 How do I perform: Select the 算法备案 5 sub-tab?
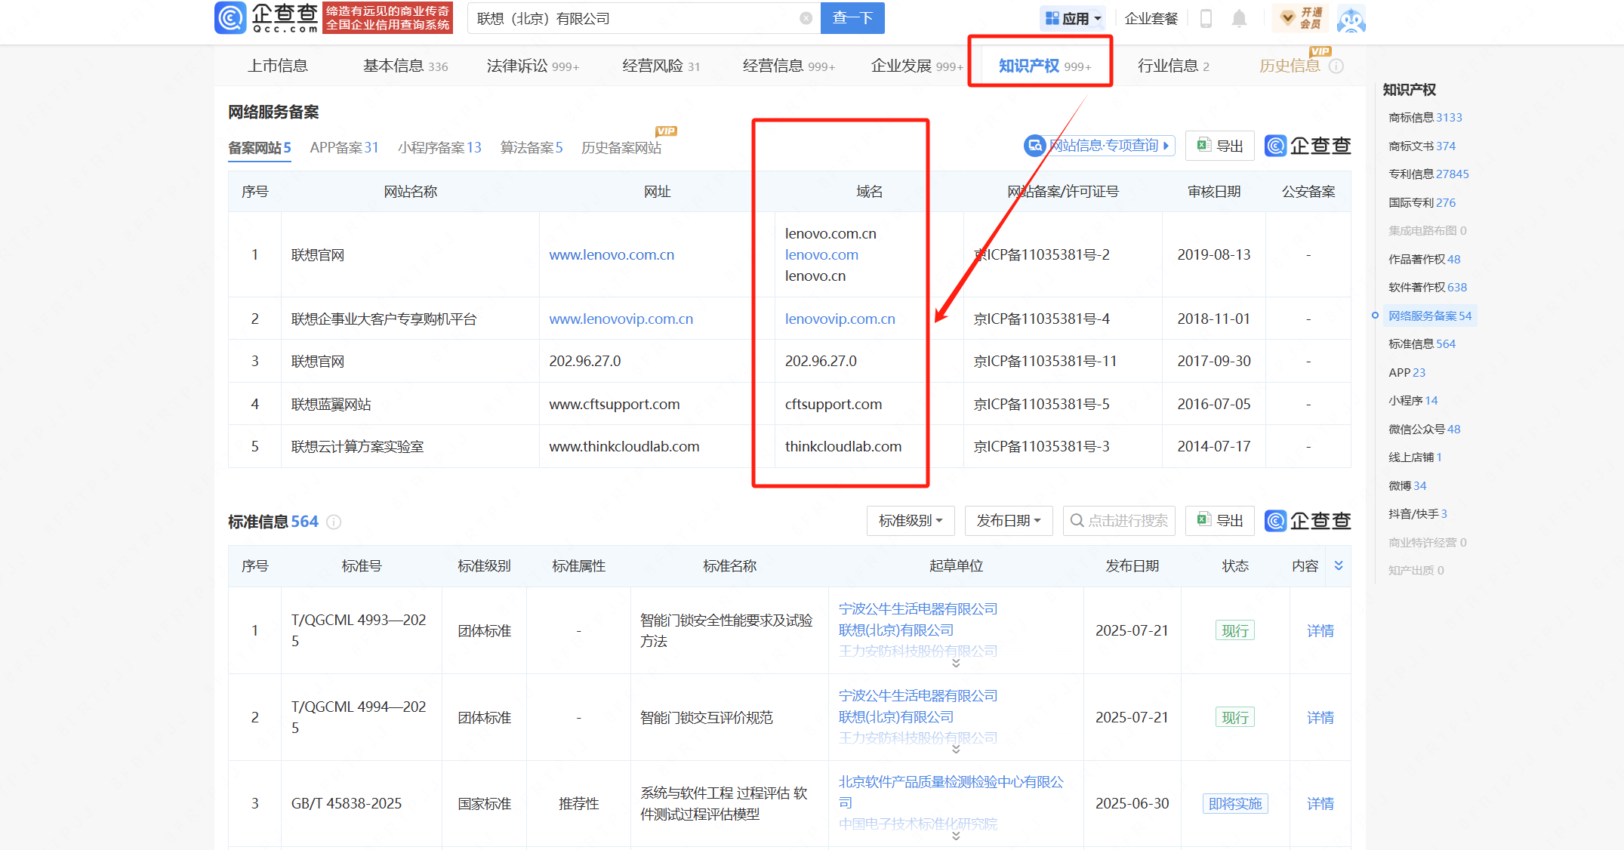click(x=532, y=147)
